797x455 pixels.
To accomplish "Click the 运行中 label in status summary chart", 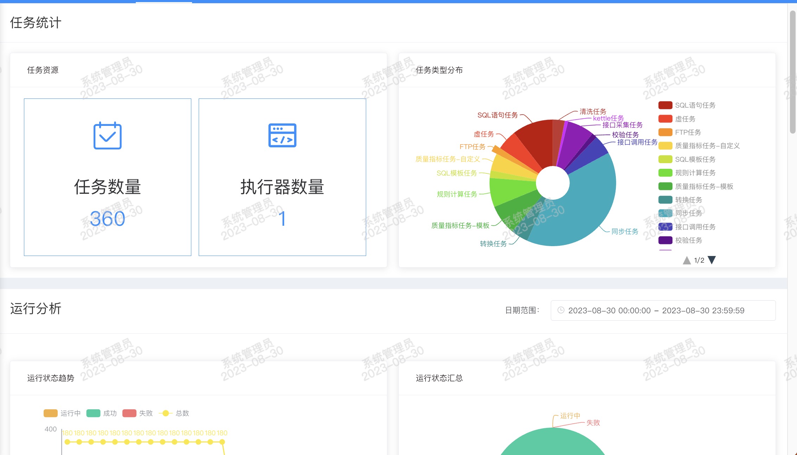I will (x=570, y=416).
